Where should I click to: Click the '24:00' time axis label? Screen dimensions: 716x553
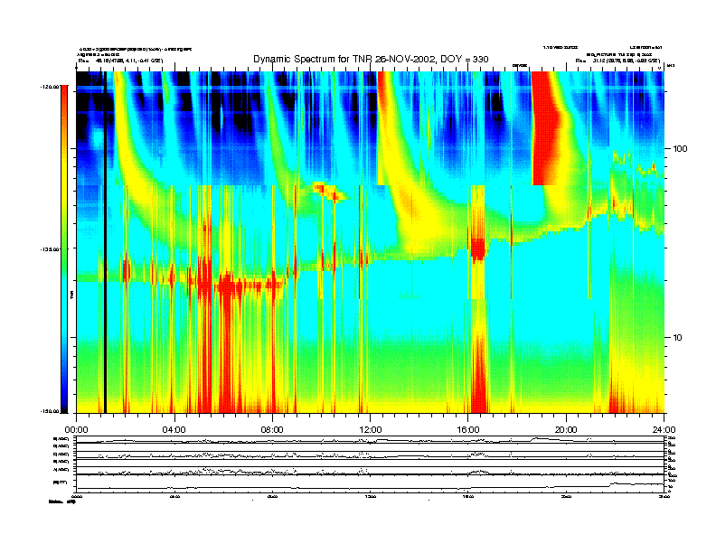(664, 430)
